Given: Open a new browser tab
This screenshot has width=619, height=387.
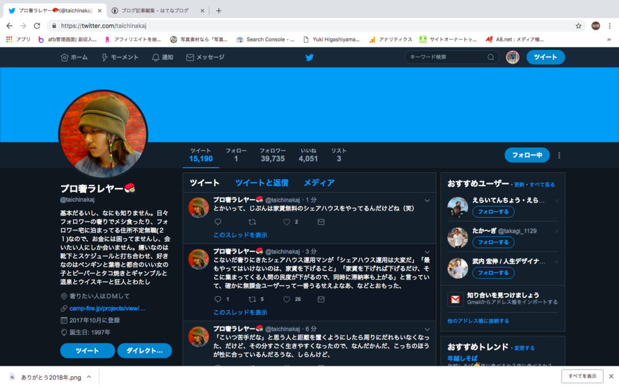Looking at the screenshot, I should (x=219, y=11).
